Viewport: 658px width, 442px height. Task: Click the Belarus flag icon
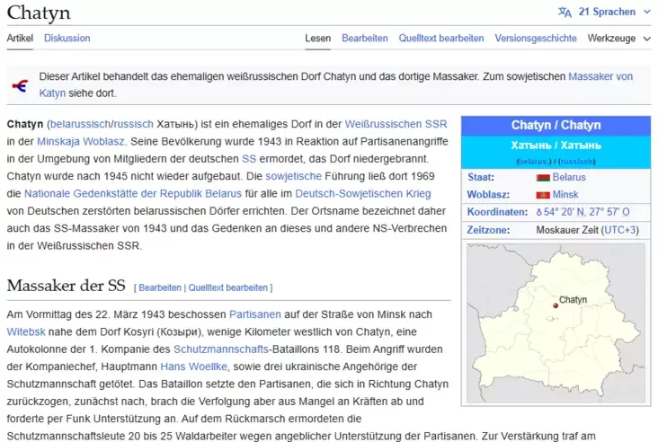[x=542, y=178]
